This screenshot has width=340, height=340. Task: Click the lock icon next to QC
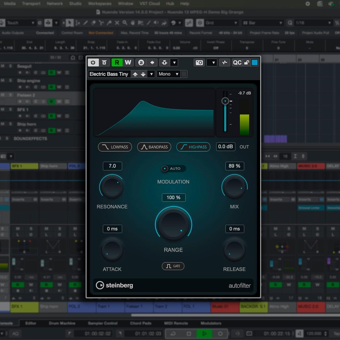coord(247,63)
